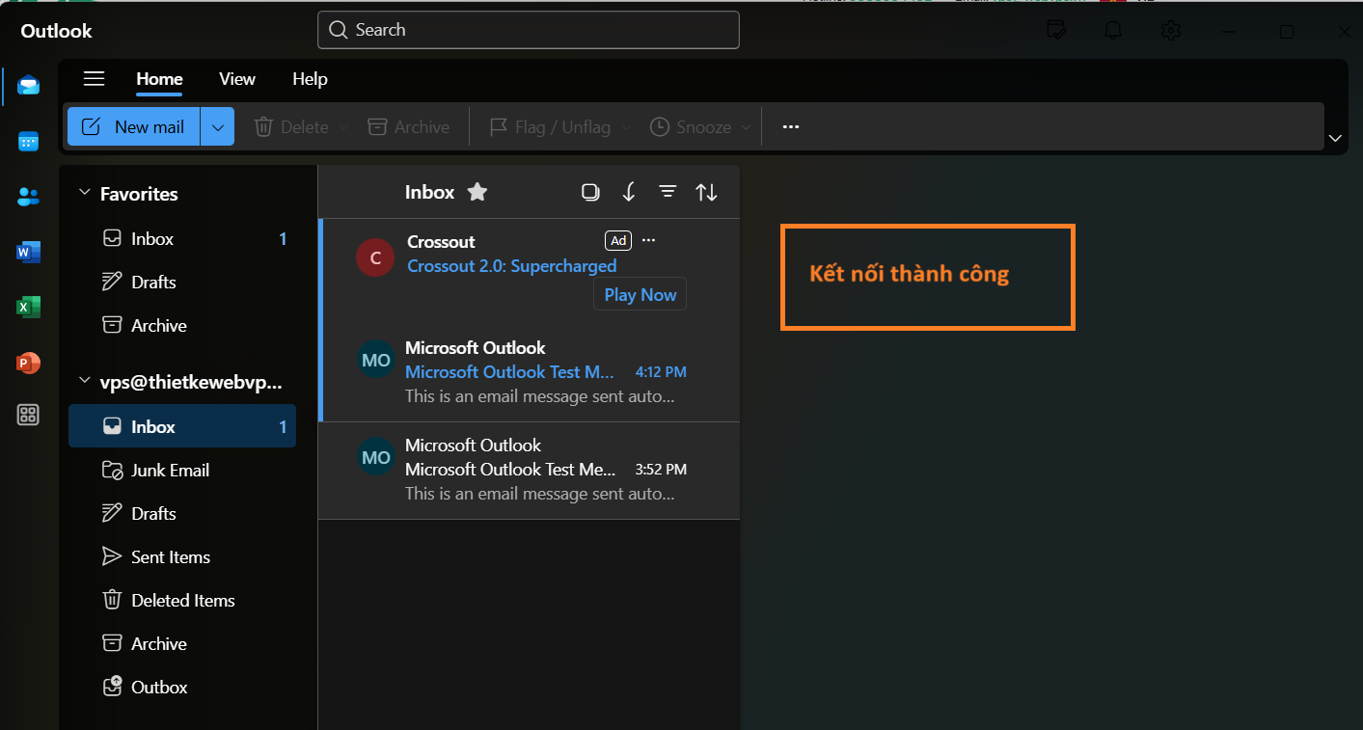Screen dimensions: 1363x730
Task: Open the sort order icon
Action: coord(706,192)
